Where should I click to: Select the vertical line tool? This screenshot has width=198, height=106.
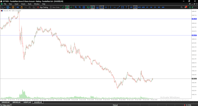(x=111, y=7)
